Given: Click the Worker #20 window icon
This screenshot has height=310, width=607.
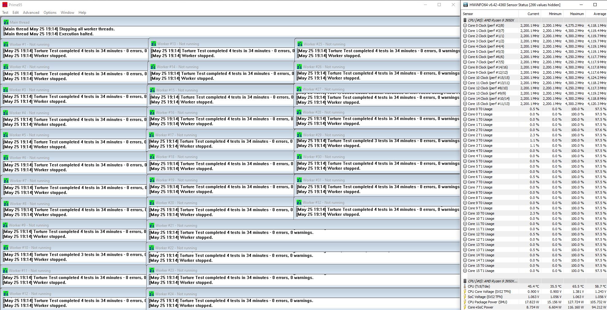Looking at the screenshot, I should click(152, 203).
